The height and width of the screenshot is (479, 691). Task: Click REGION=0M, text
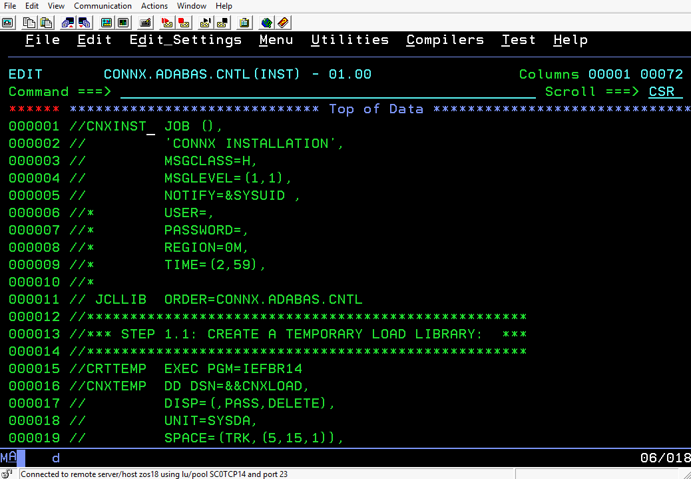[206, 247]
